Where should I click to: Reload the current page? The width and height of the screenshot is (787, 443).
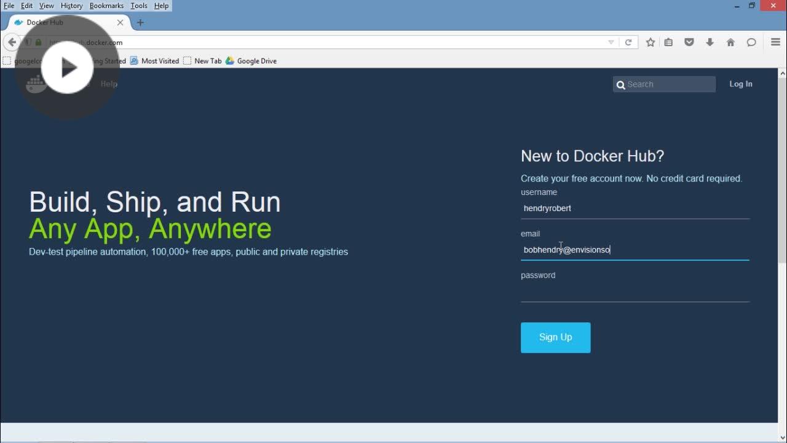click(628, 42)
